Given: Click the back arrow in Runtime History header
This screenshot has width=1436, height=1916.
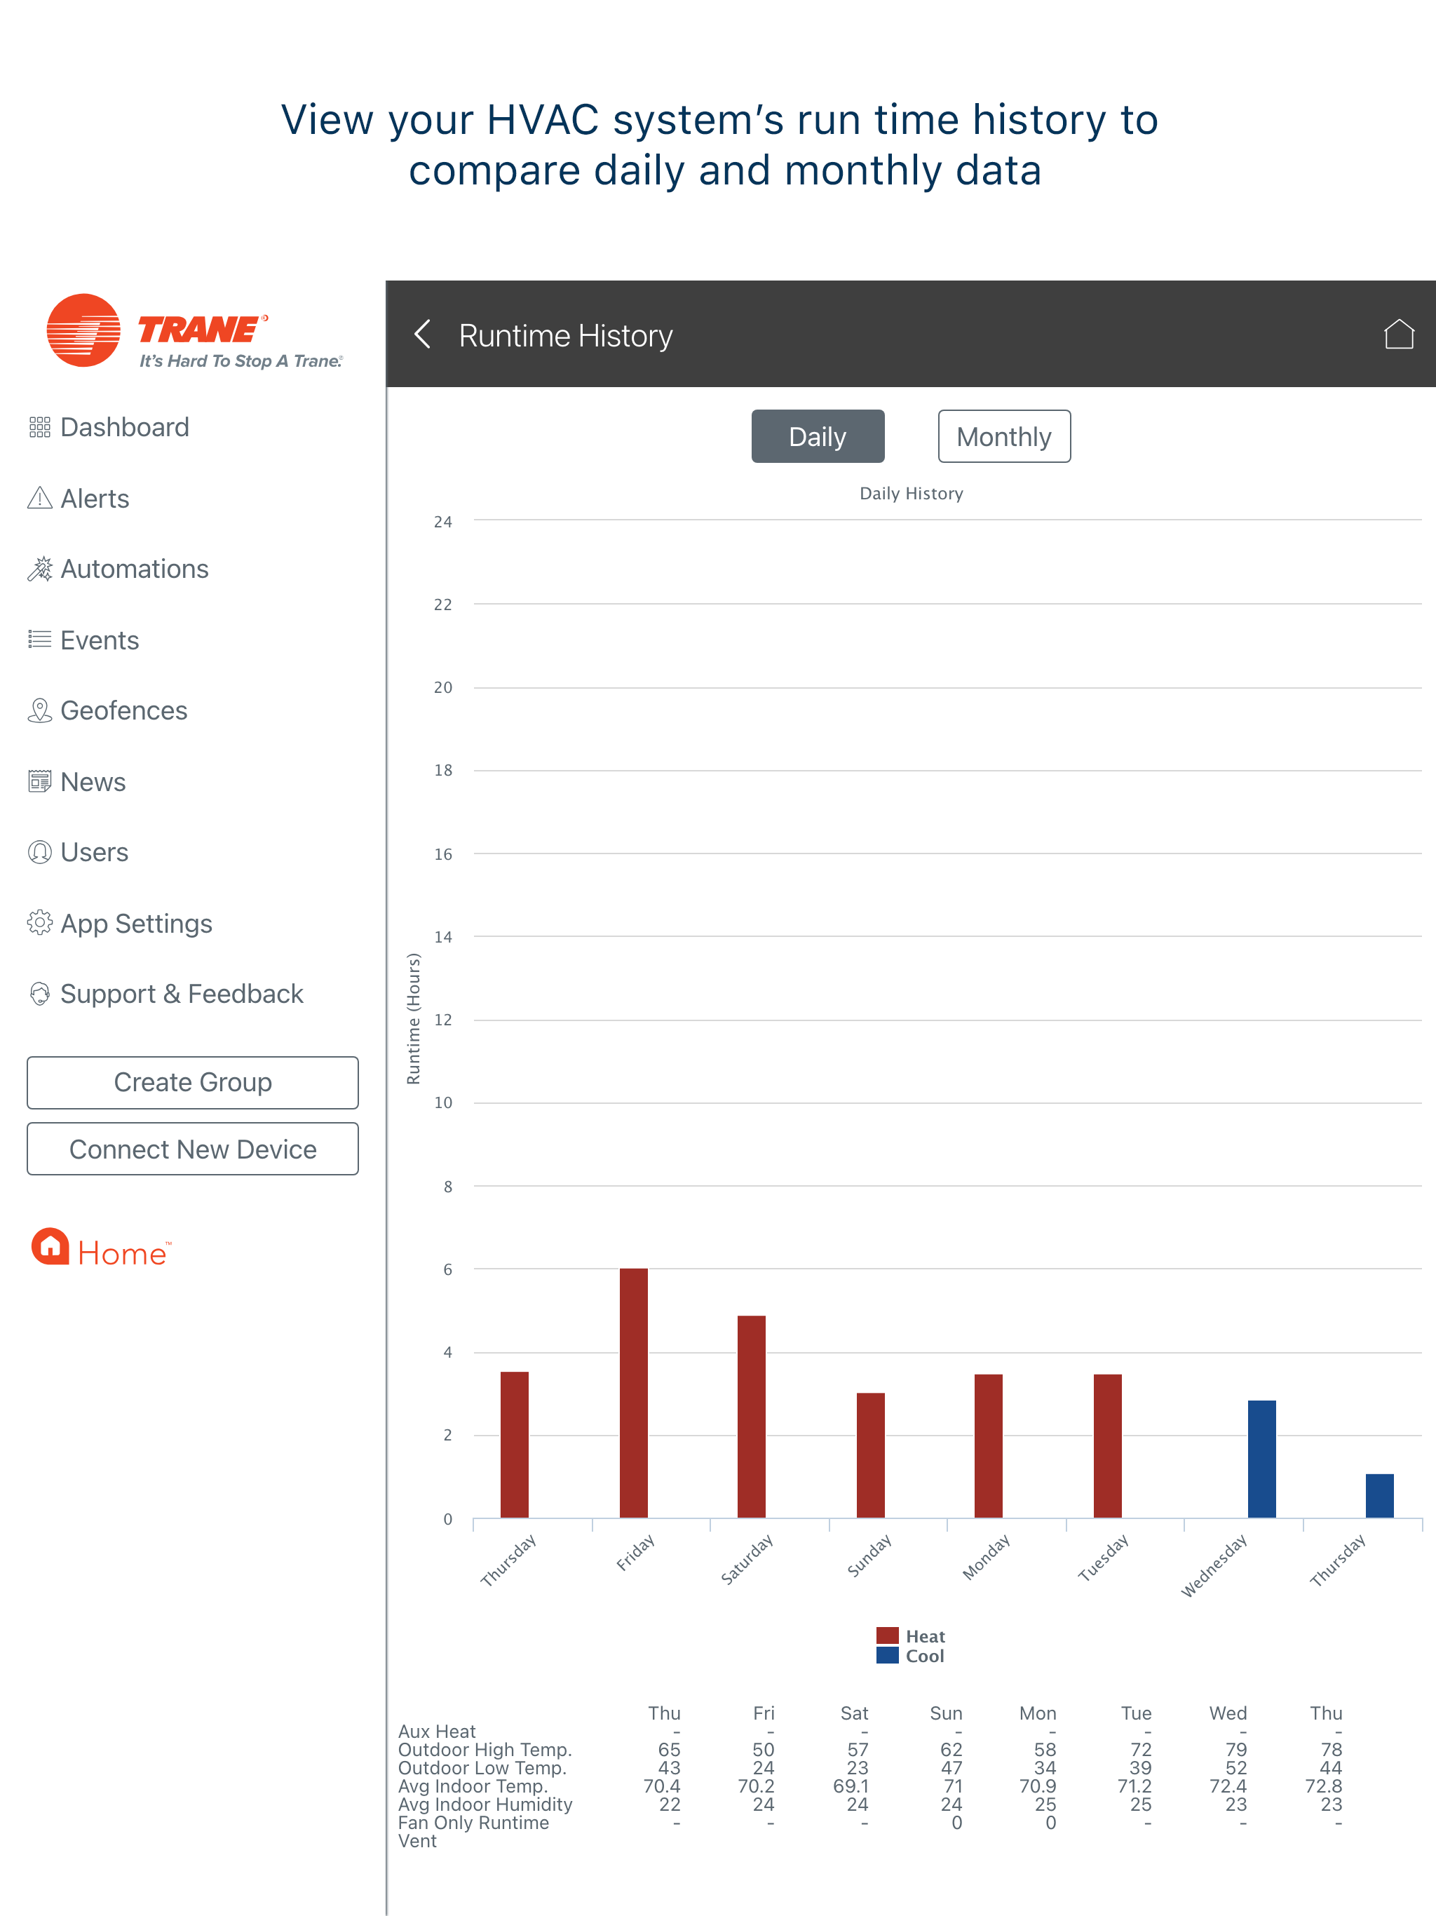Looking at the screenshot, I should point(423,335).
